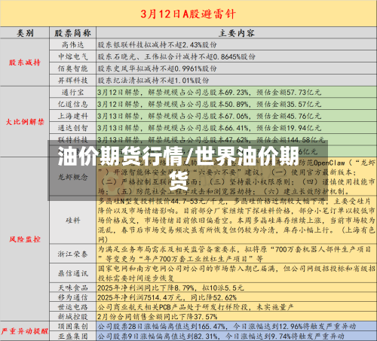The height and width of the screenshot is (341, 377).
Task: Select the '类别' column header
Action: pos(25,33)
